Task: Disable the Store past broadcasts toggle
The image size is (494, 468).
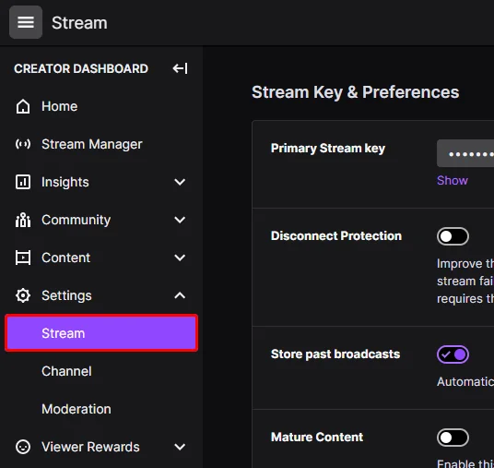Action: 453,354
